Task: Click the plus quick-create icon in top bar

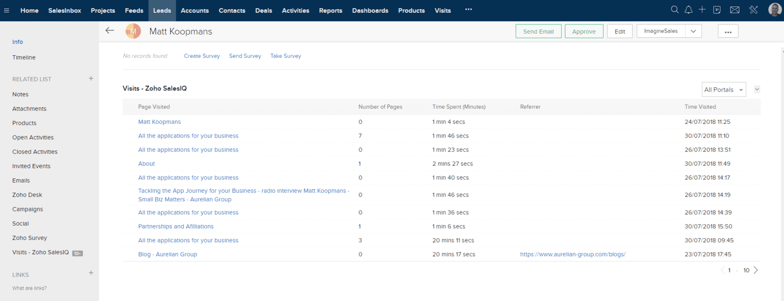Action: 702,10
